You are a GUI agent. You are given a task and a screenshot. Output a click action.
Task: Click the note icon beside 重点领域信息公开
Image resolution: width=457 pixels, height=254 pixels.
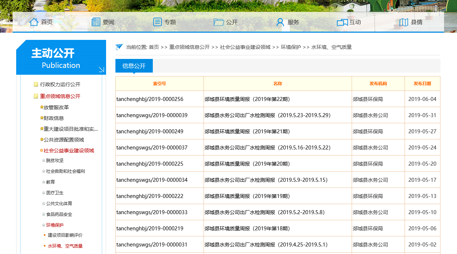pos(36,96)
